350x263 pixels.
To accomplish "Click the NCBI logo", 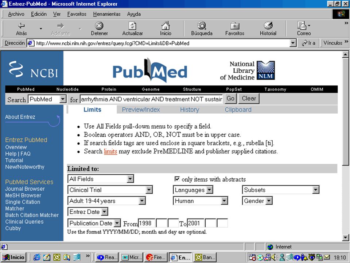I will [33, 69].
